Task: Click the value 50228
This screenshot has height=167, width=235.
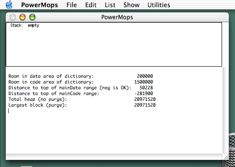Action: (x=146, y=88)
